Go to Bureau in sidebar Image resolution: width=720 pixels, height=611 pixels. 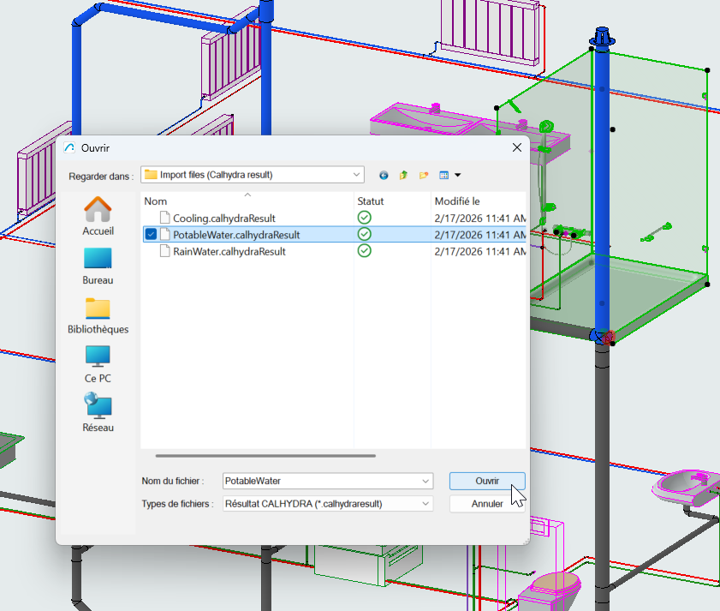[98, 267]
